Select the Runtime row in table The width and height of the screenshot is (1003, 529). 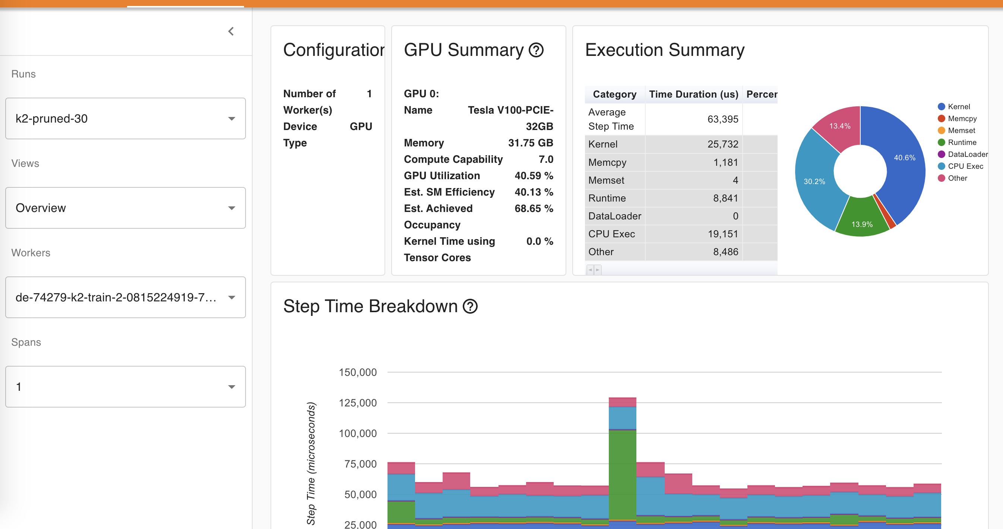click(607, 198)
